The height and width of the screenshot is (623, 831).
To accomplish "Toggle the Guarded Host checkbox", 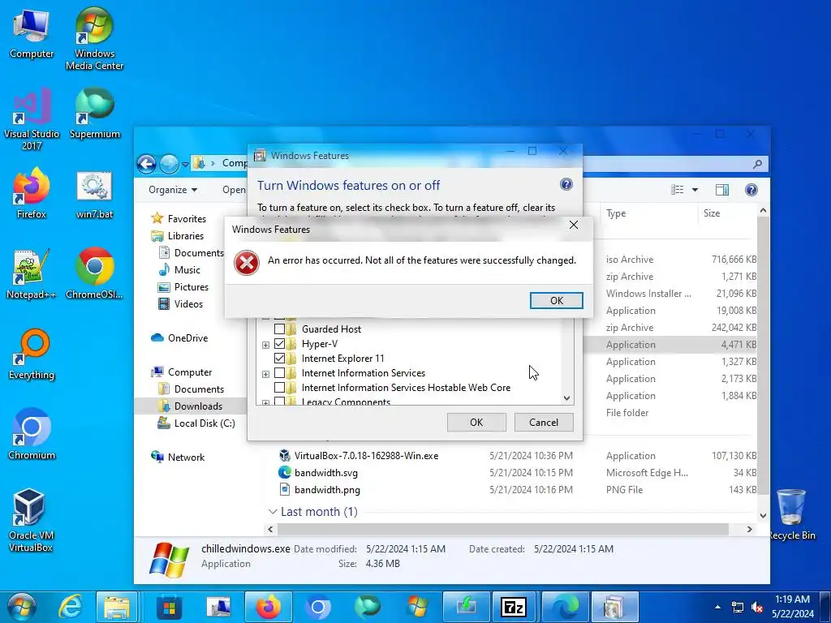I will (x=279, y=329).
